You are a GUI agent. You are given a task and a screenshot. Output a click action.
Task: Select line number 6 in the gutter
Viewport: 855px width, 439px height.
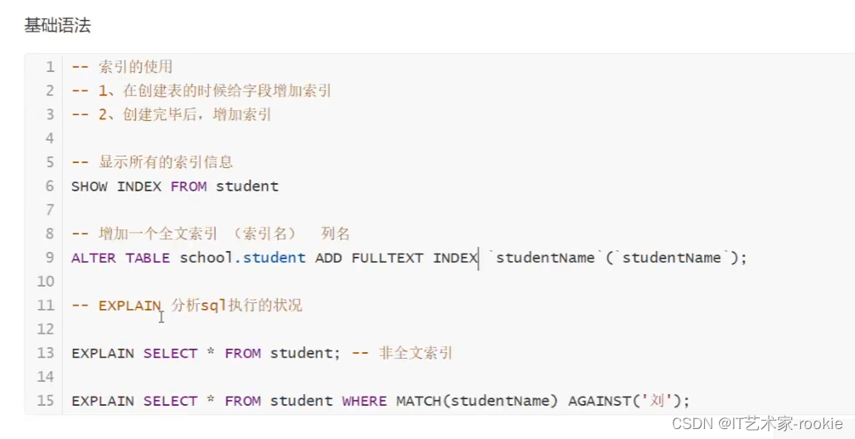50,186
